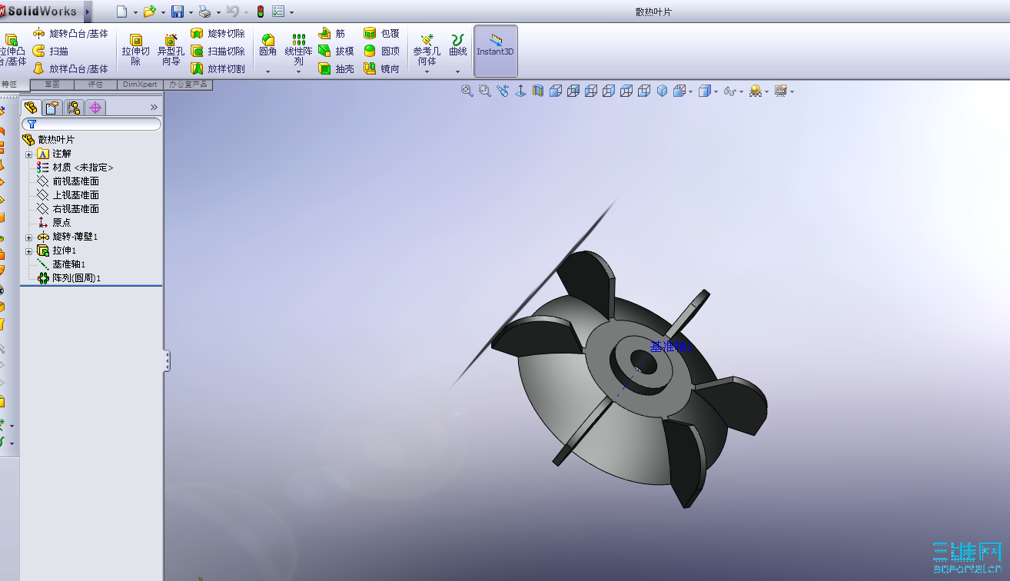Image resolution: width=1010 pixels, height=581 pixels.
Task: Click Zoom to Area magnifier icon
Action: (485, 91)
